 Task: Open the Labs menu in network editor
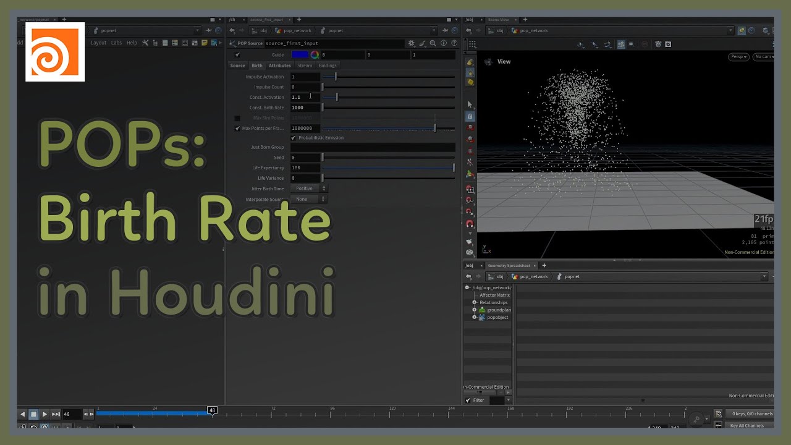116,43
